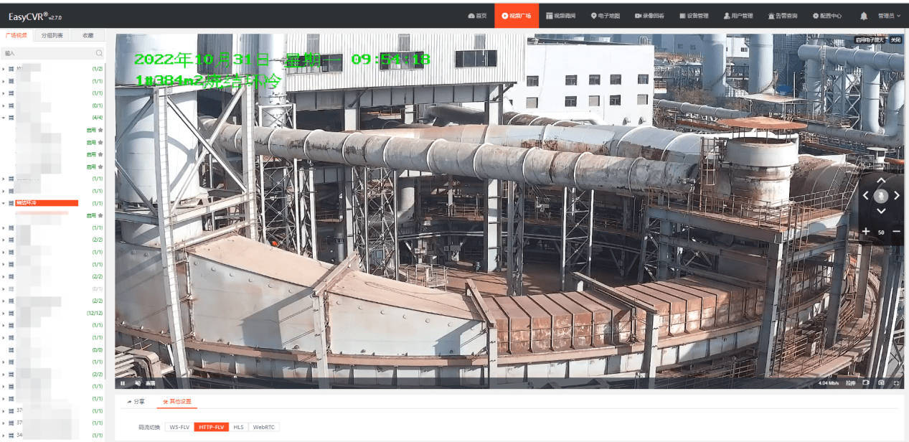The image size is (909, 442).
Task: Click the device icon in the (4/4) row
Action: [11, 117]
